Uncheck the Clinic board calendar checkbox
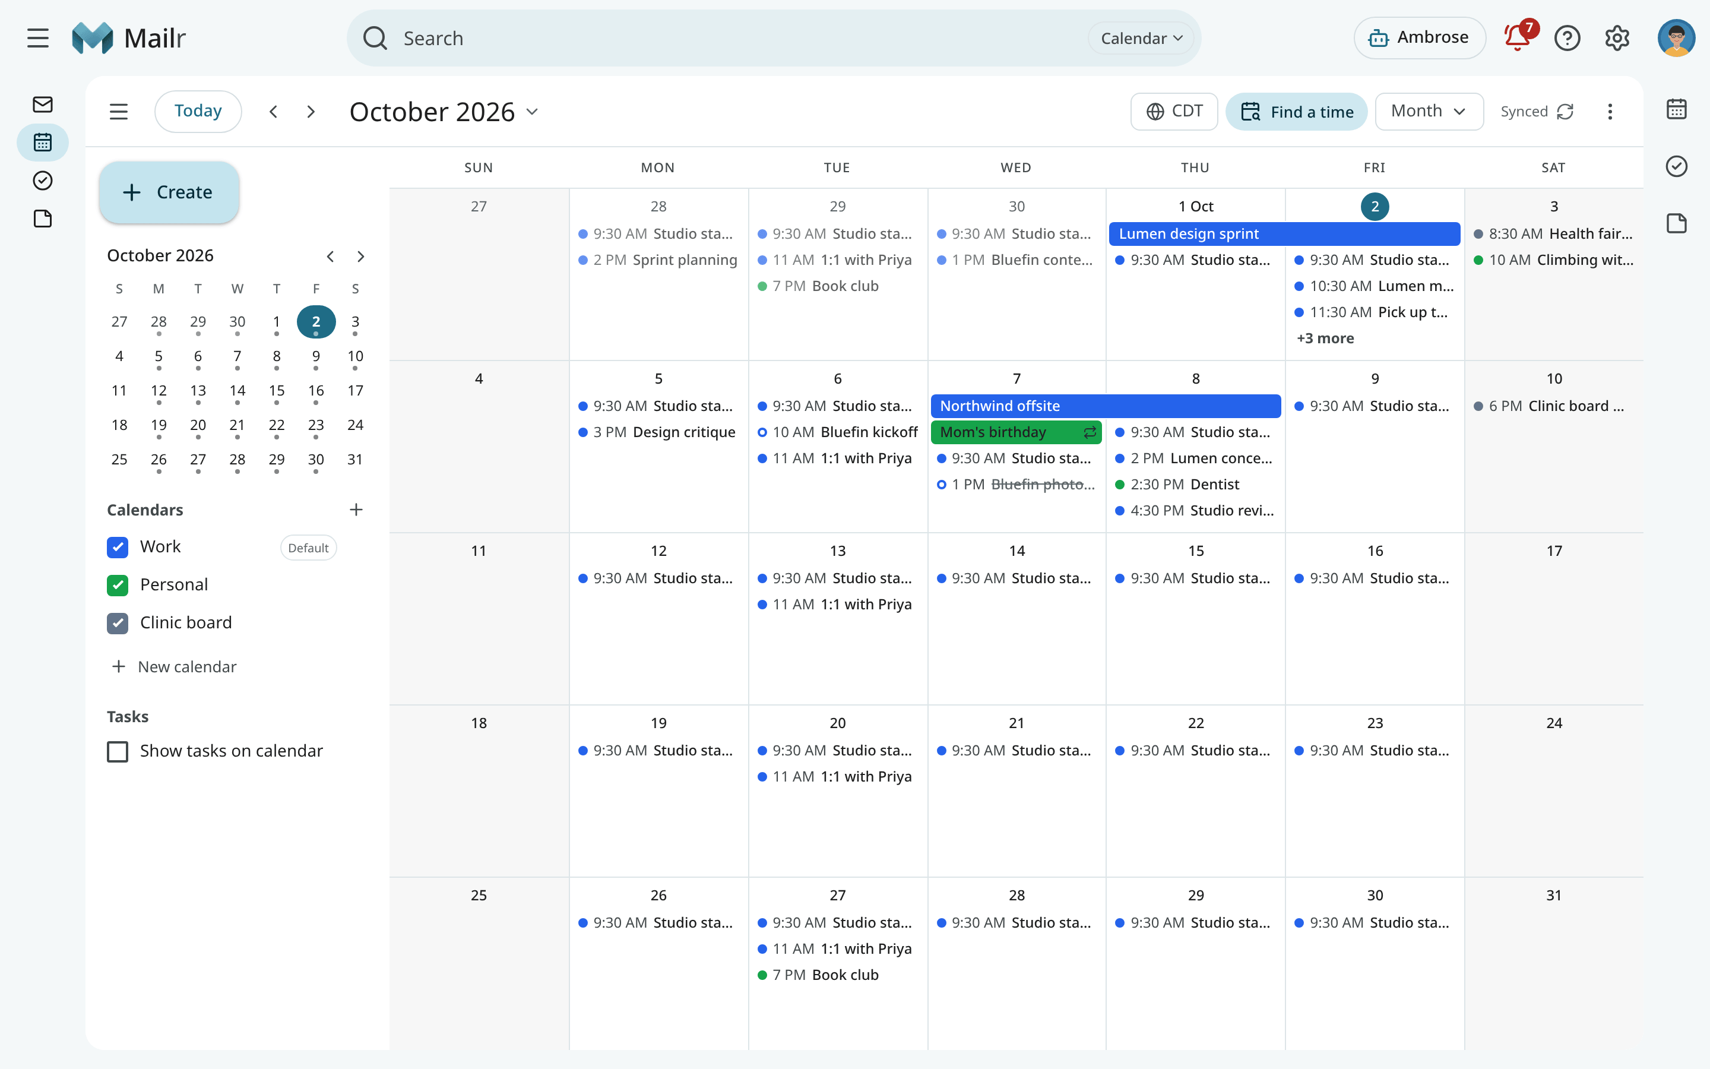The width and height of the screenshot is (1710, 1069). click(x=118, y=624)
